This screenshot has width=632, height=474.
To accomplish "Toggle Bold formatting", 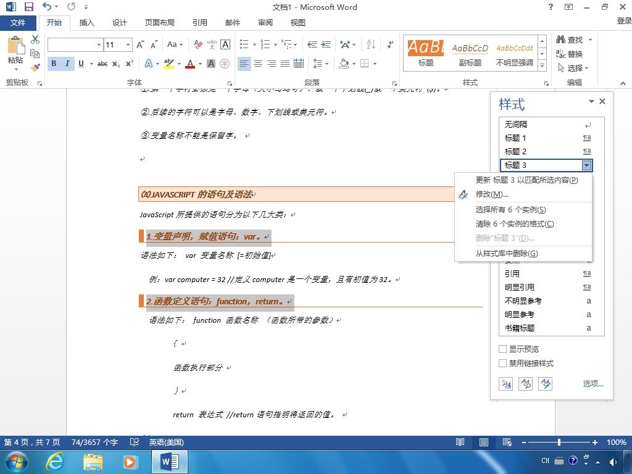I will (54, 64).
